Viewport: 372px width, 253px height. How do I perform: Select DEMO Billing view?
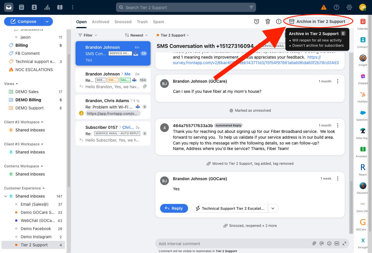coord(28,100)
